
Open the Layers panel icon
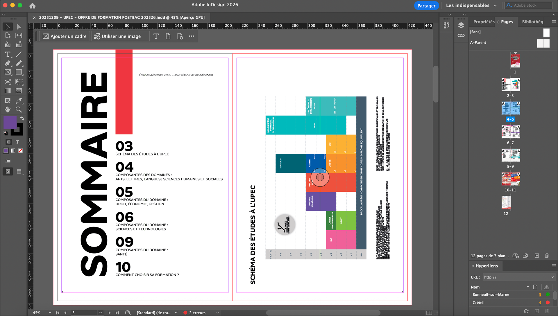(x=461, y=25)
